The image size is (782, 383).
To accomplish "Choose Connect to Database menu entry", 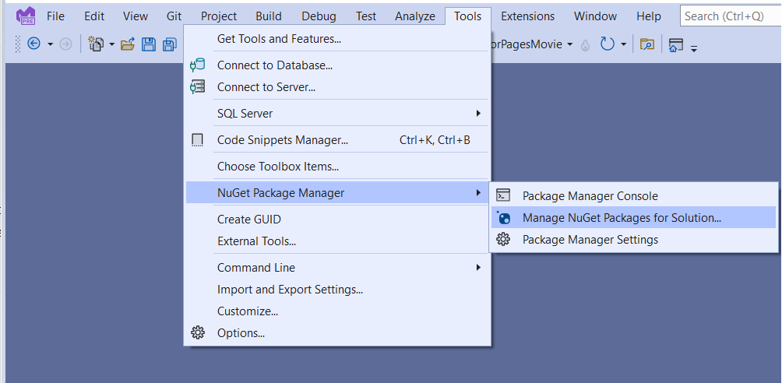I will [x=274, y=65].
